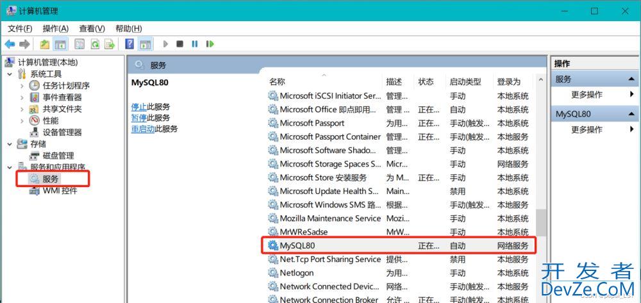Collapse the 系统工具 tree node arrow

coord(10,74)
